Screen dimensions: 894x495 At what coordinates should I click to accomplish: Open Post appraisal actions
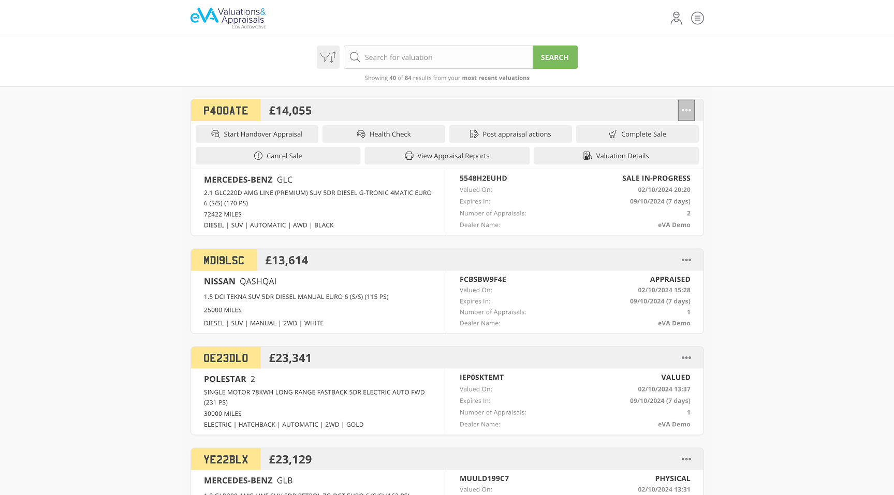[510, 134]
